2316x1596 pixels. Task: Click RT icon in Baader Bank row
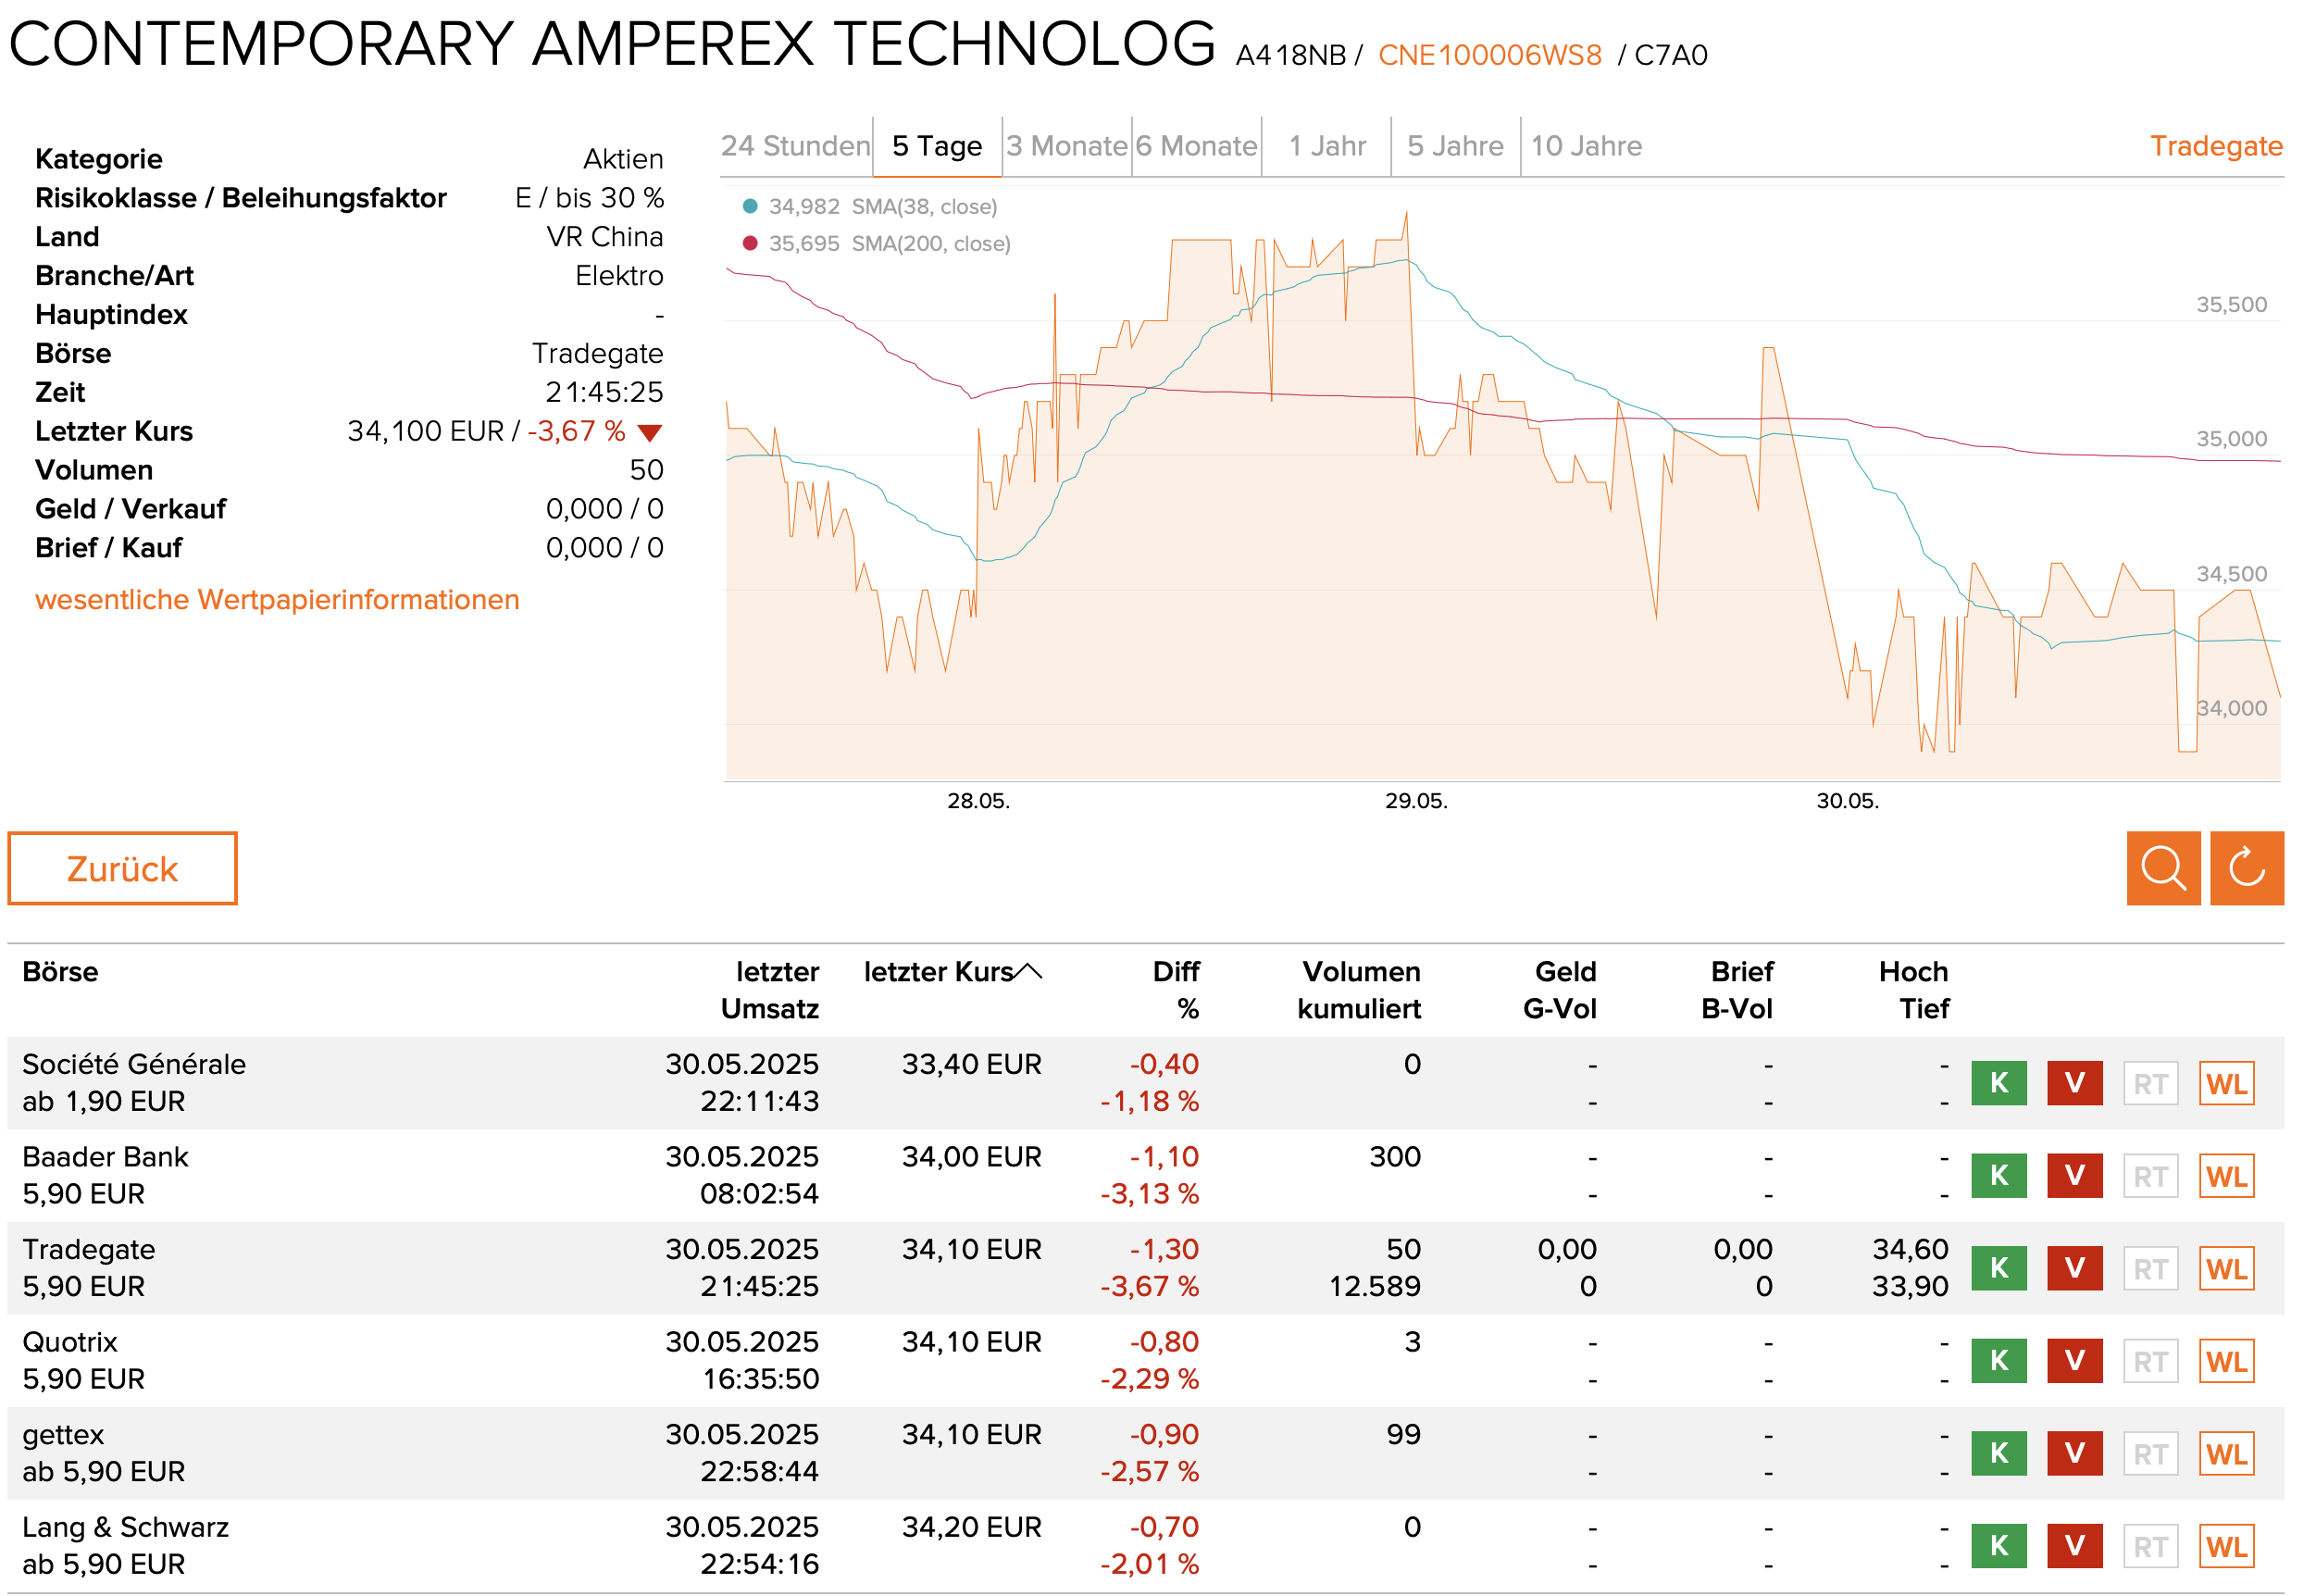[x=2149, y=1176]
